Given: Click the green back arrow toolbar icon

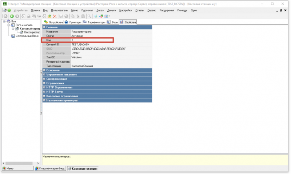Looking at the screenshot, I should coord(12,16).
